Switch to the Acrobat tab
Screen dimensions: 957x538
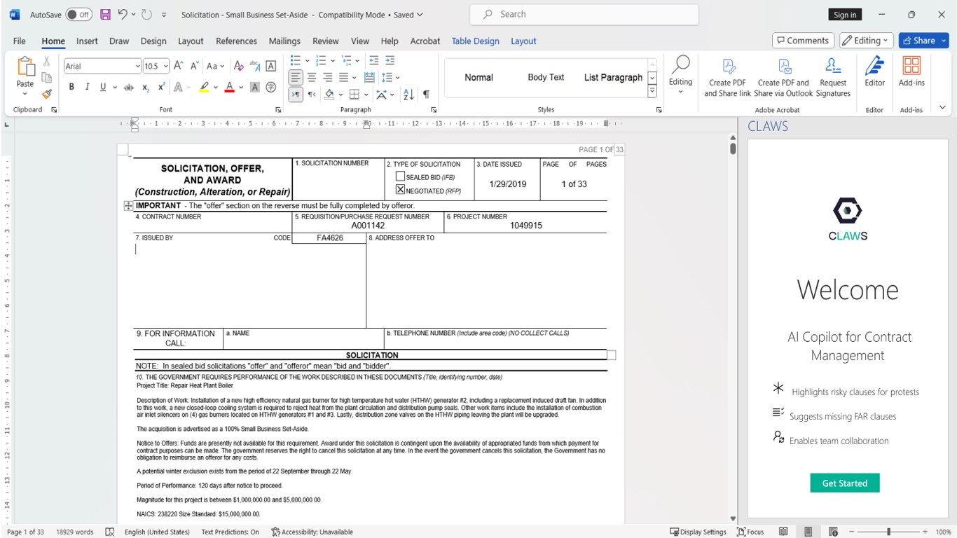click(425, 41)
